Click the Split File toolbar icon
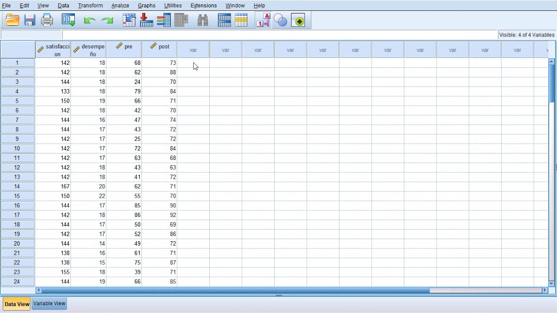This screenshot has width=557, height=313. (224, 20)
